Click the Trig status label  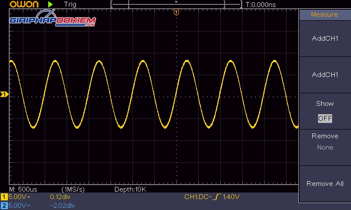(x=70, y=4)
